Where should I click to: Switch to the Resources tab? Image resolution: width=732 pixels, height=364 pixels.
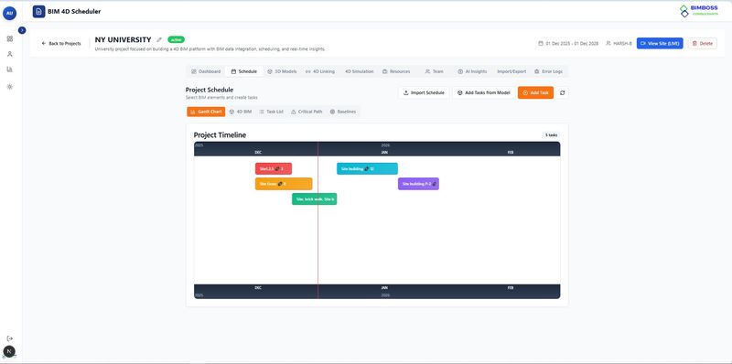pyautogui.click(x=396, y=71)
